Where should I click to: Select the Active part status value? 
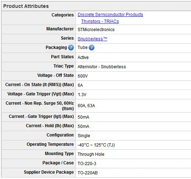83,58
